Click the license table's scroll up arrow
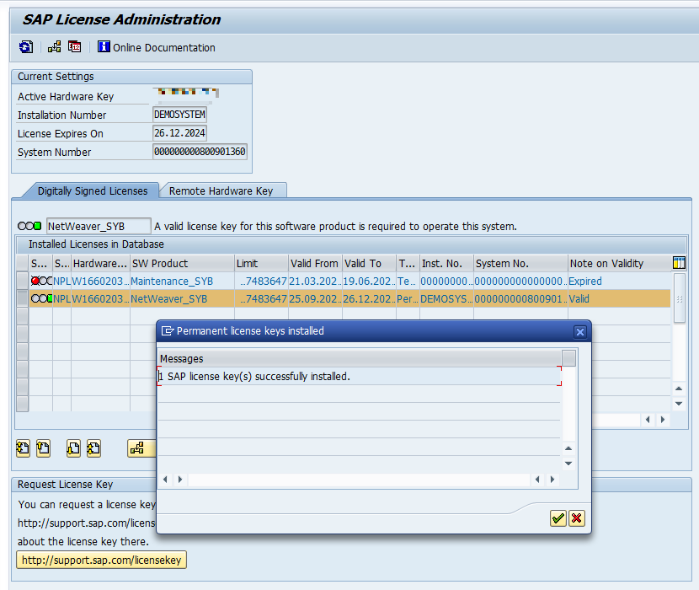Screen dimensions: 699x590 pyautogui.click(x=679, y=389)
